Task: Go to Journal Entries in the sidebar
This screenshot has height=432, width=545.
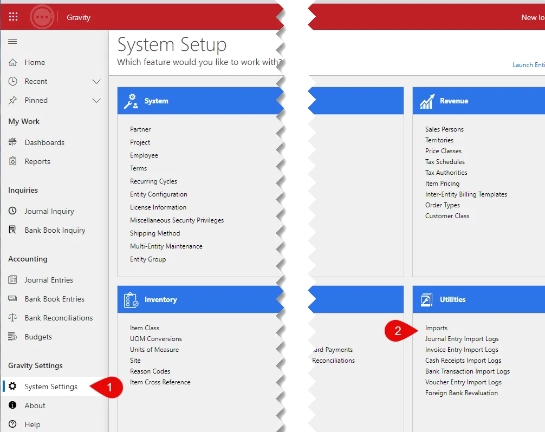Action: [x=49, y=280]
